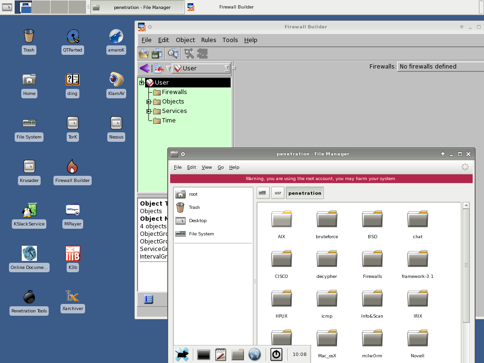Collapse the User tree node
The width and height of the screenshot is (484, 363).
click(142, 83)
